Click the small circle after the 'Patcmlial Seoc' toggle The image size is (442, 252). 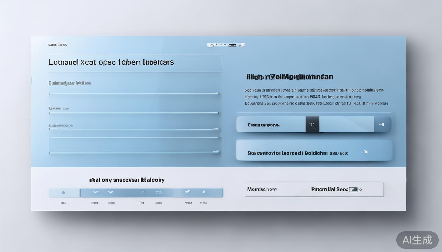(x=360, y=190)
